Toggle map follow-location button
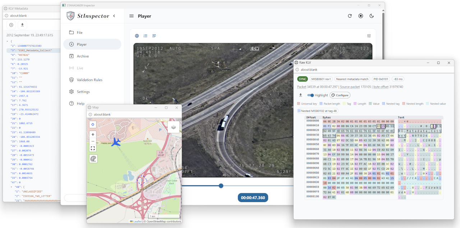The height and width of the screenshot is (228, 460). 93,124
